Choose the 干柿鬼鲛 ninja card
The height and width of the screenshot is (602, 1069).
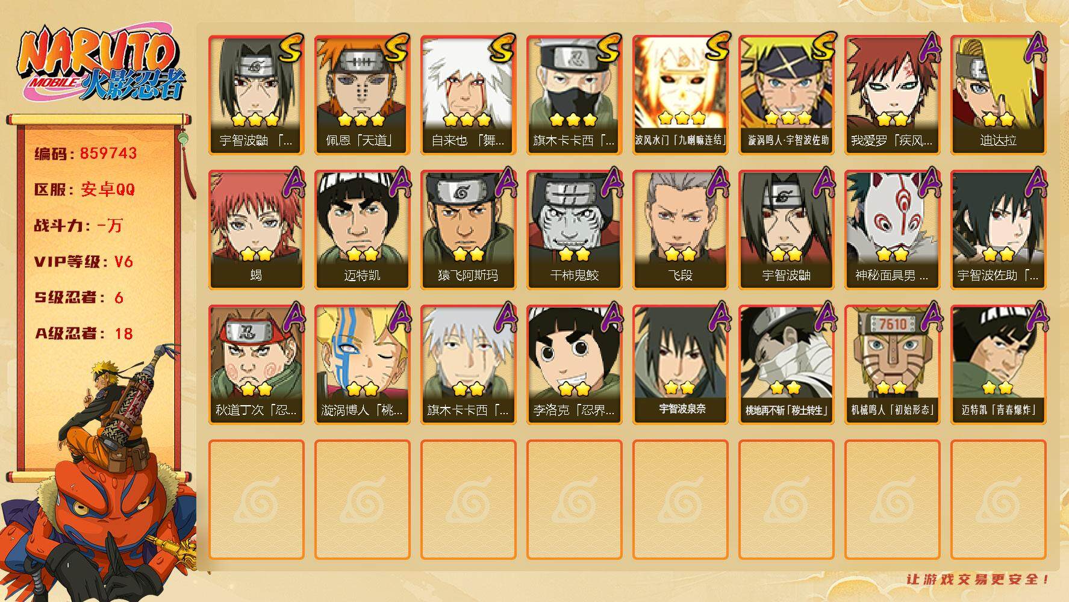pos(574,230)
